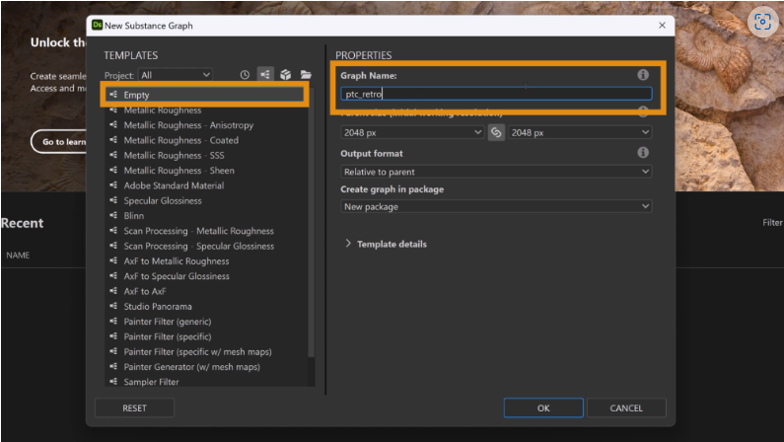
Task: Click the Painter Filter (generic) row icon
Action: (x=113, y=321)
